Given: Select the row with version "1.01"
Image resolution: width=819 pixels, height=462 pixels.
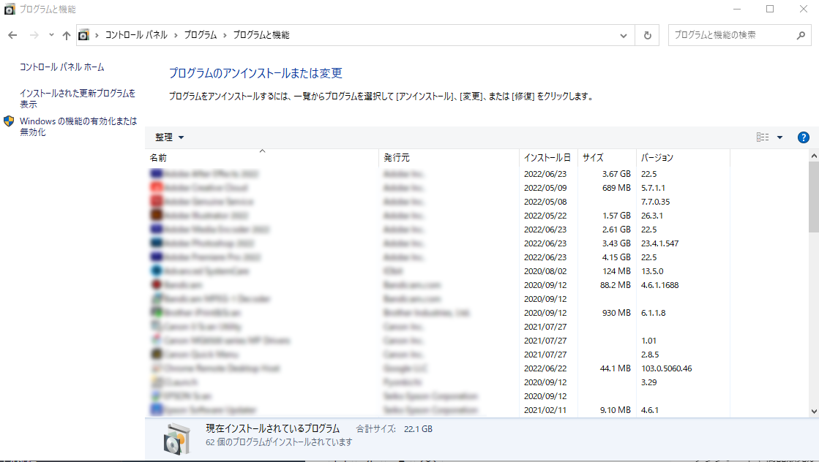Looking at the screenshot, I should [438, 341].
